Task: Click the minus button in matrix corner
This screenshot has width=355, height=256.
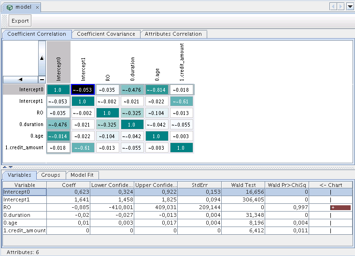Action: 42,79
